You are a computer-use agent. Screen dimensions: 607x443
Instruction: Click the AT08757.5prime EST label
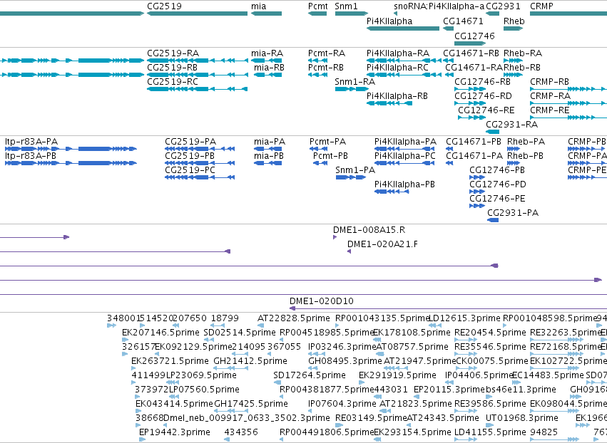tap(412, 347)
